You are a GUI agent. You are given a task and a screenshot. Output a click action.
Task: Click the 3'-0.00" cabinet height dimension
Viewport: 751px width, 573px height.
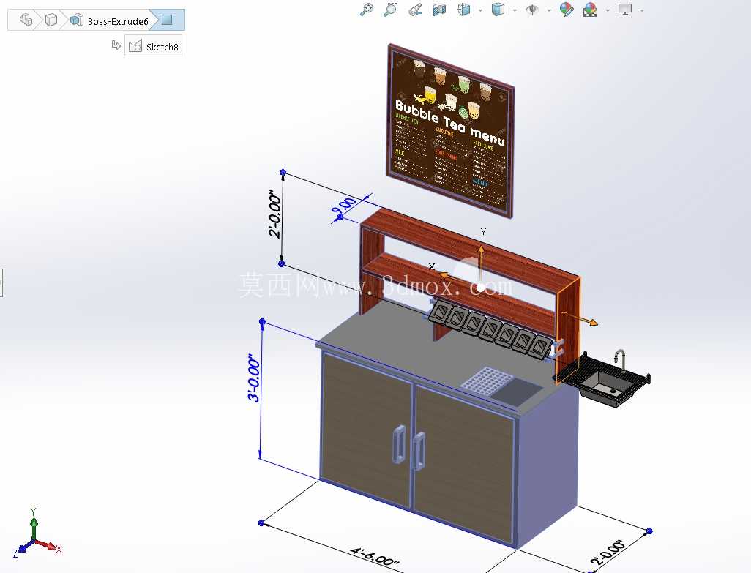(x=254, y=378)
